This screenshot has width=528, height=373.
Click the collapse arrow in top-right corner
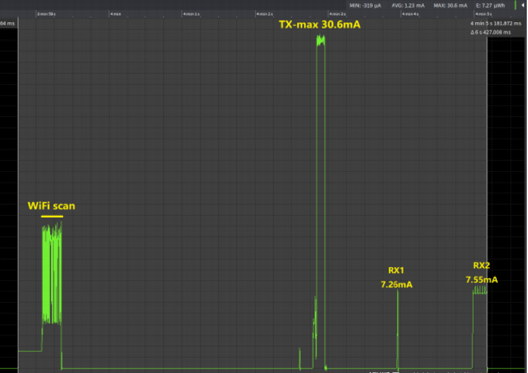523,5
